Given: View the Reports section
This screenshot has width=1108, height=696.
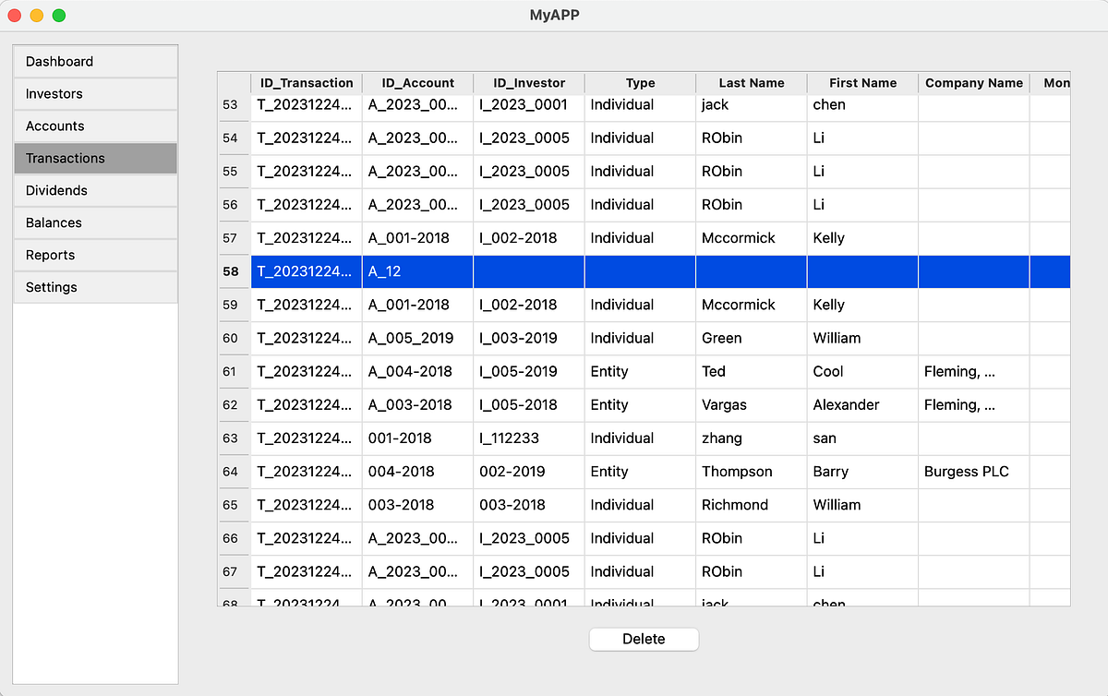Looking at the screenshot, I should (49, 255).
